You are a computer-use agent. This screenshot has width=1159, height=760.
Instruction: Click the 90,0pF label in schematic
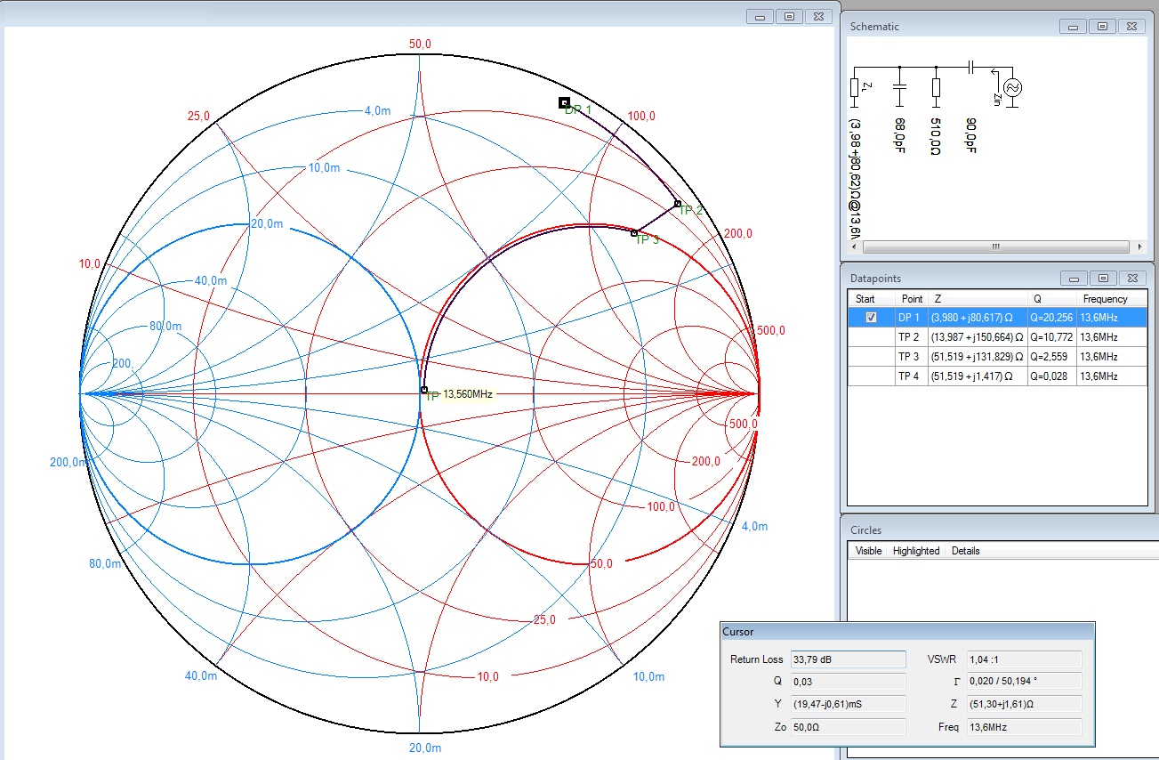tap(971, 136)
